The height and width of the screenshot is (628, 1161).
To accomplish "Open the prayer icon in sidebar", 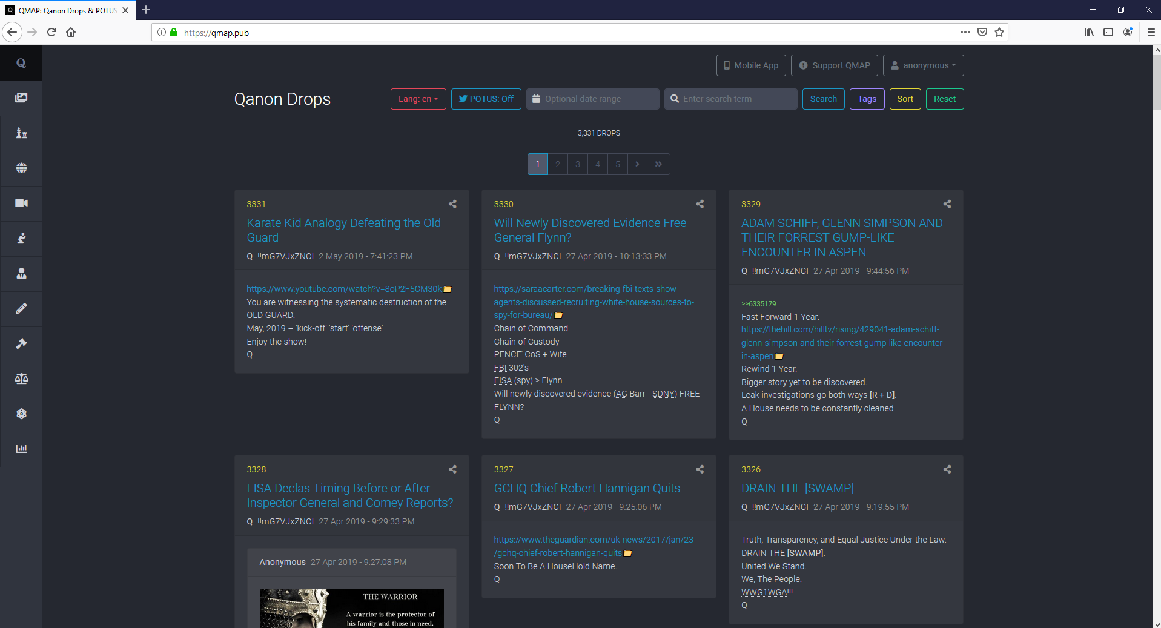I will point(21,239).
